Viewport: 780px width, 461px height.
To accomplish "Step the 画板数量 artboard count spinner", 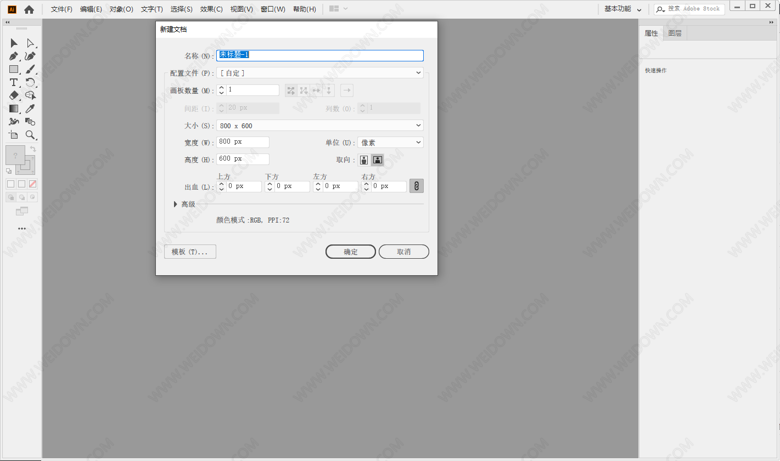I will pyautogui.click(x=221, y=90).
